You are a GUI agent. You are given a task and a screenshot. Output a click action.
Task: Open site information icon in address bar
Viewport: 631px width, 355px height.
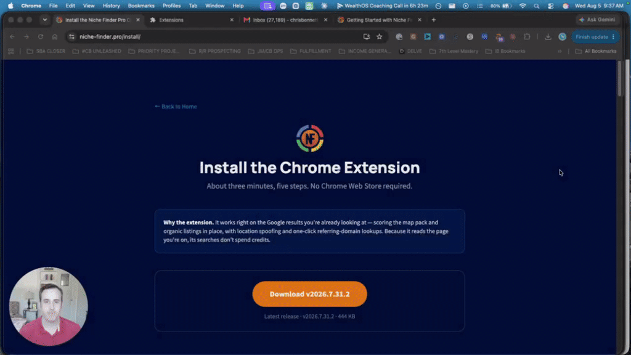point(71,36)
